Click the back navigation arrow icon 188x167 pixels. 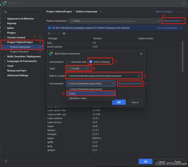point(178,12)
